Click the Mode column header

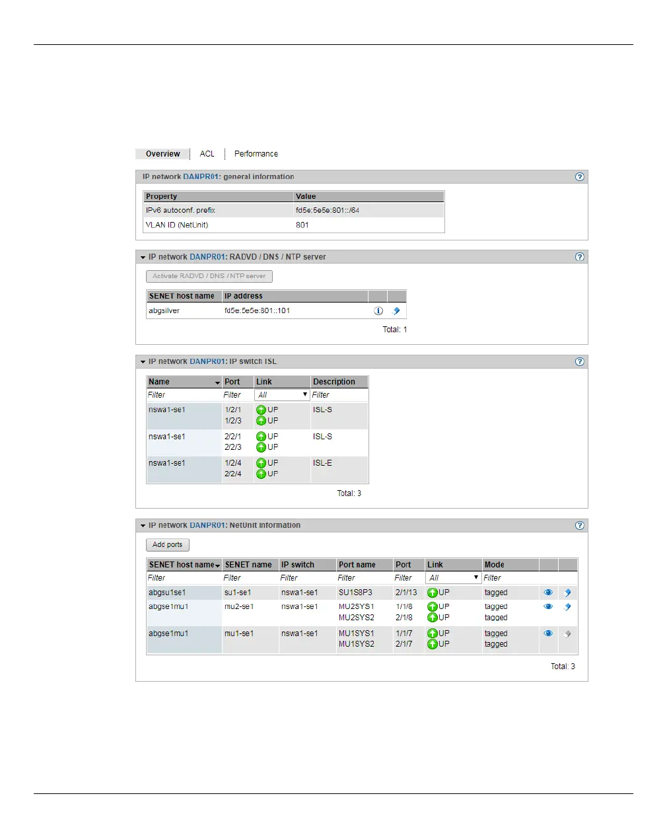(510, 565)
